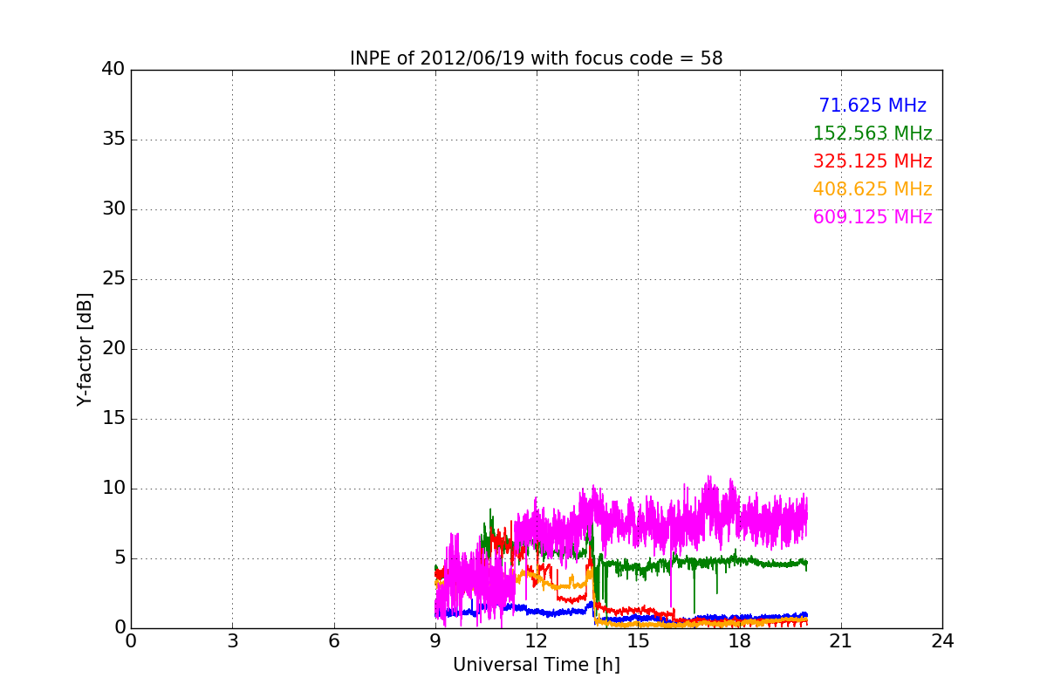
Task: Select the 325.125 MHz legend label
Action: pyautogui.click(x=872, y=161)
